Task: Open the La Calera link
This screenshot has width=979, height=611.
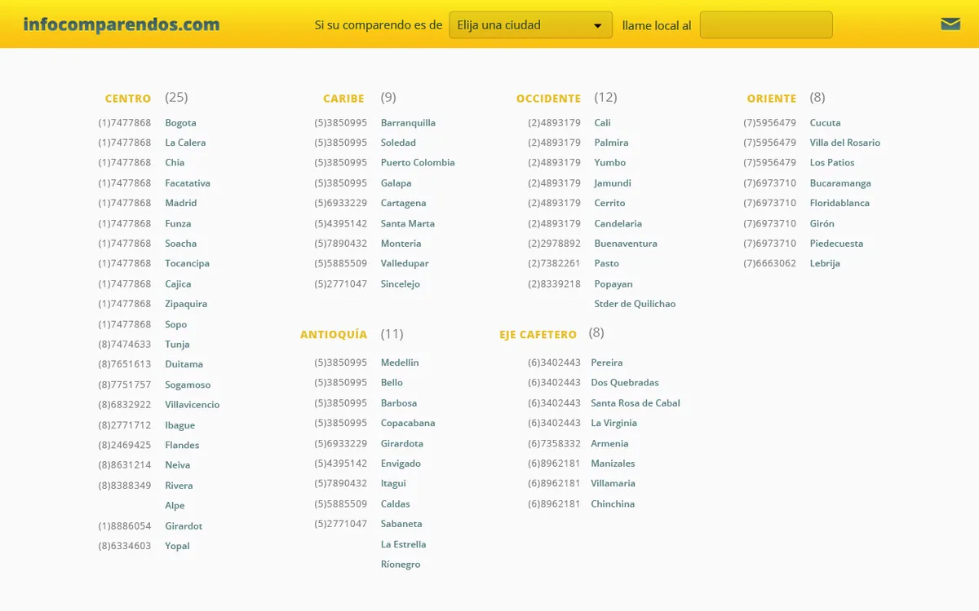Action: [185, 143]
